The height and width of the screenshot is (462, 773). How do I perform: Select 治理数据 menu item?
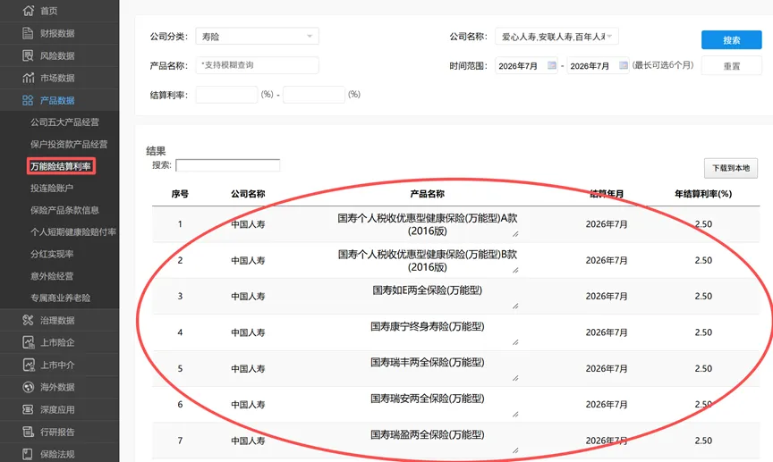(x=59, y=320)
